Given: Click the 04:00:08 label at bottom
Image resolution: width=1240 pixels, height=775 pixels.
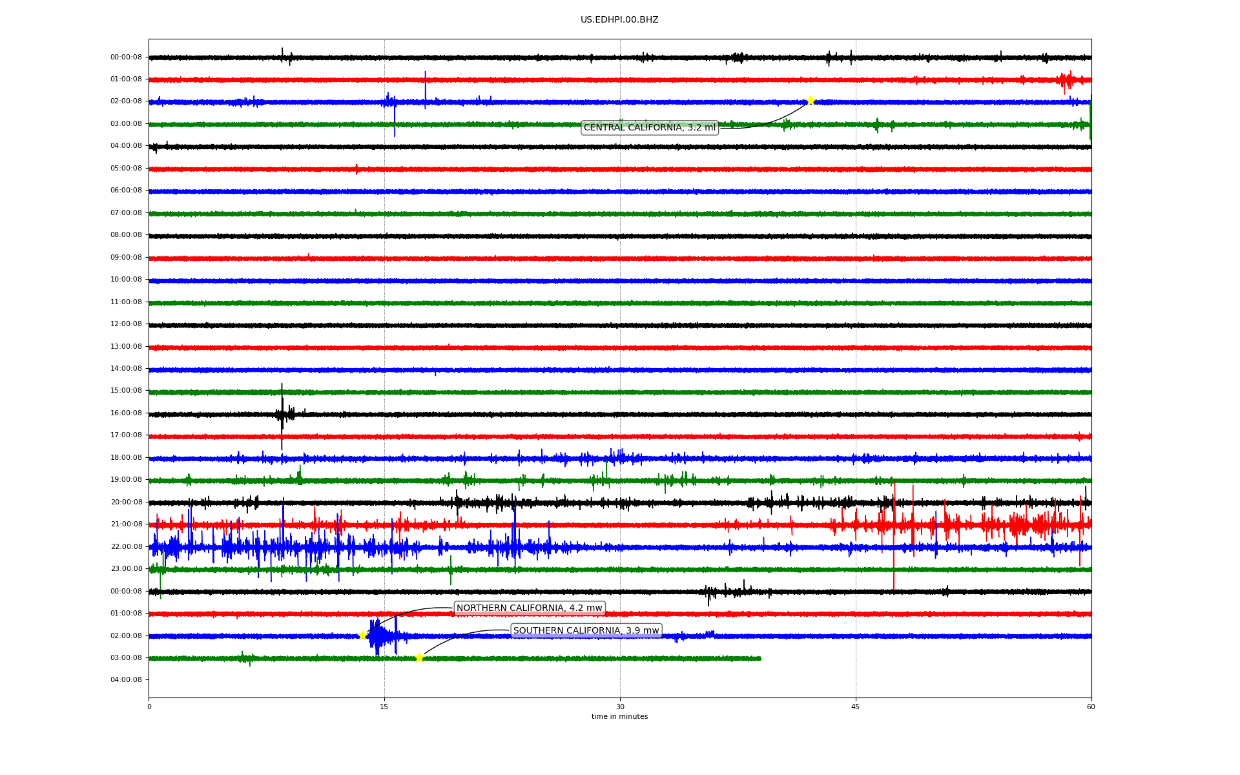Looking at the screenshot, I should click(126, 679).
